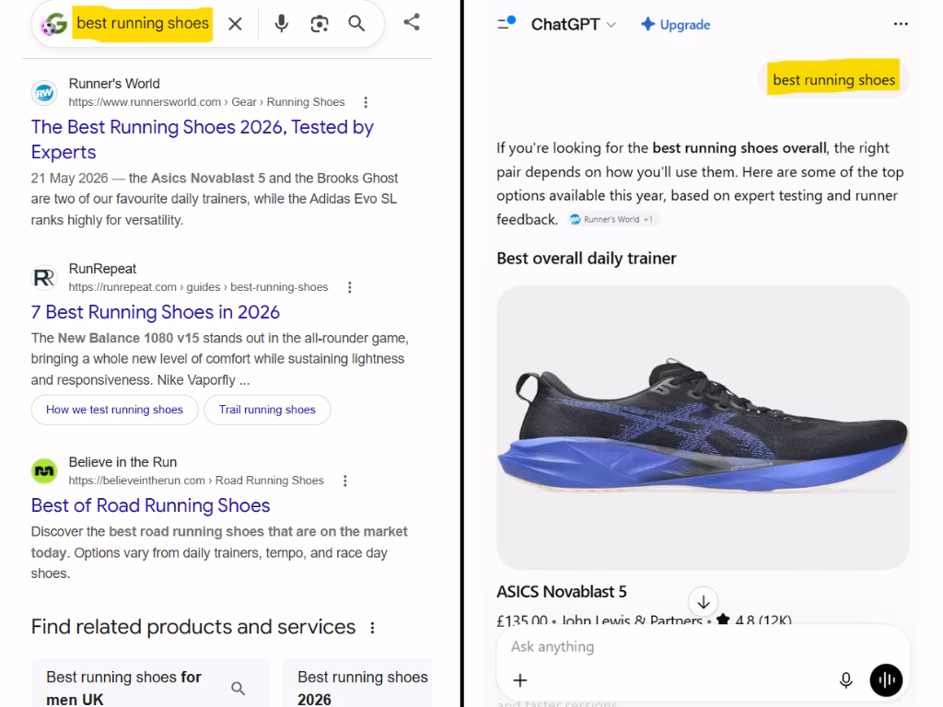Click the ASICS Novablast 5 product title
943x707 pixels.
(561, 592)
